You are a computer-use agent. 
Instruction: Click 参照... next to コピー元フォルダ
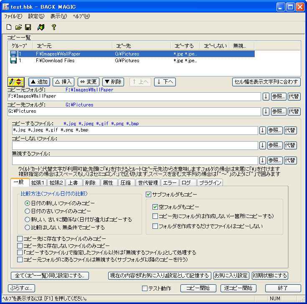(279, 96)
